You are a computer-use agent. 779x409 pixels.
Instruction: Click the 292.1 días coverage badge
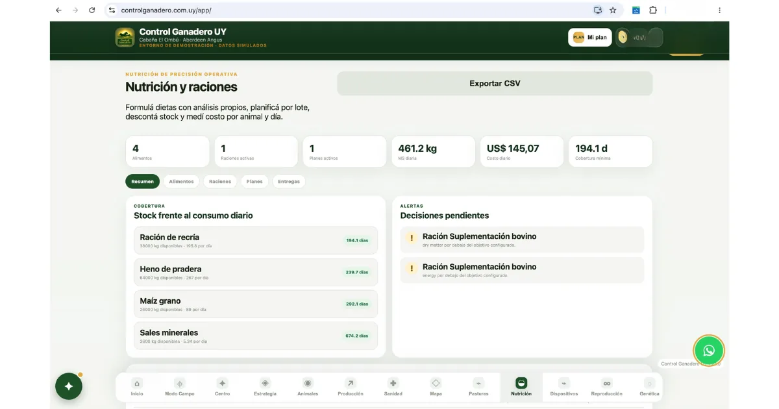357,304
